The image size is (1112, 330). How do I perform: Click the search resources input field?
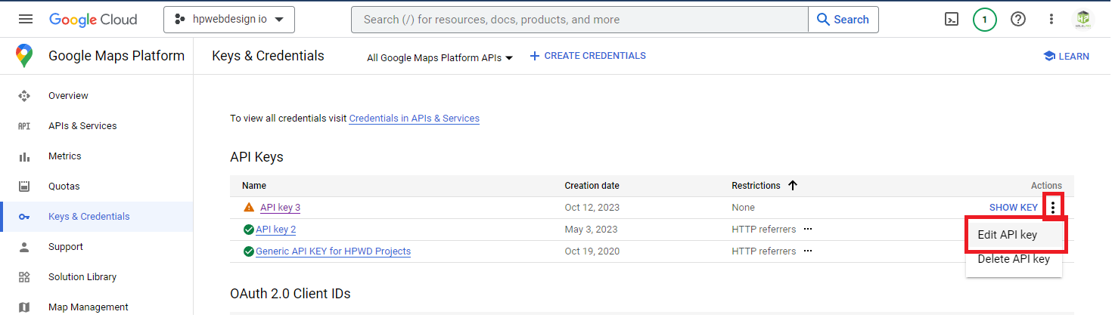point(579,20)
